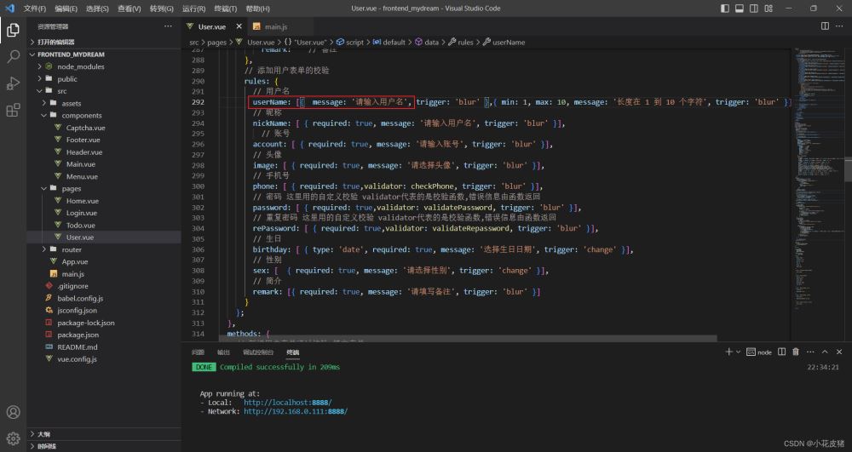
Task: Open the Extensions view
Action: point(13,110)
